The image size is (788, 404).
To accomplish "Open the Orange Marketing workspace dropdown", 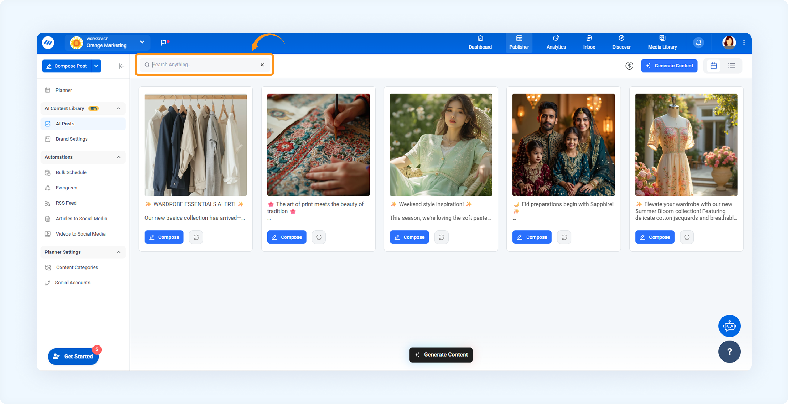I will [x=142, y=42].
